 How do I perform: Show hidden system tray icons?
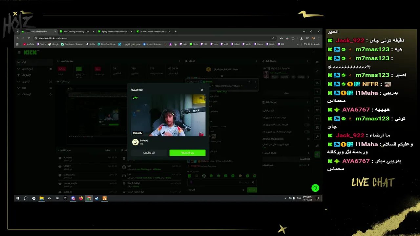[x=286, y=198]
